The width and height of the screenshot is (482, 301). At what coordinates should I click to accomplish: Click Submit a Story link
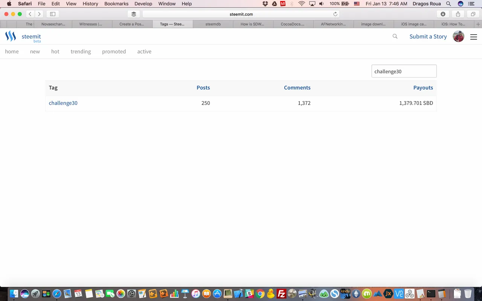pyautogui.click(x=428, y=36)
